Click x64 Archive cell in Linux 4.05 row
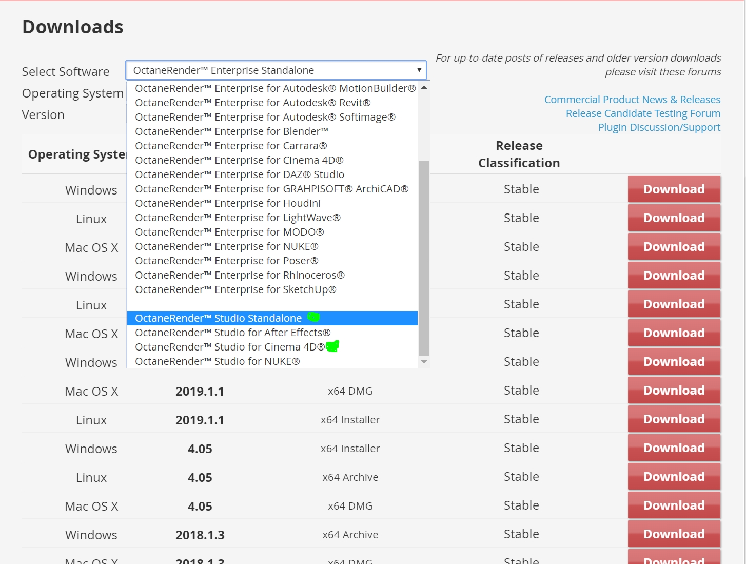This screenshot has width=746, height=564. click(350, 477)
